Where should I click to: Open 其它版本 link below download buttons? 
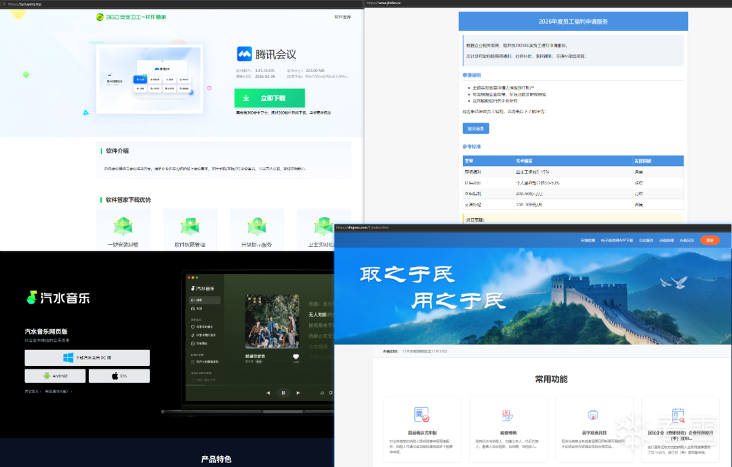33,391
